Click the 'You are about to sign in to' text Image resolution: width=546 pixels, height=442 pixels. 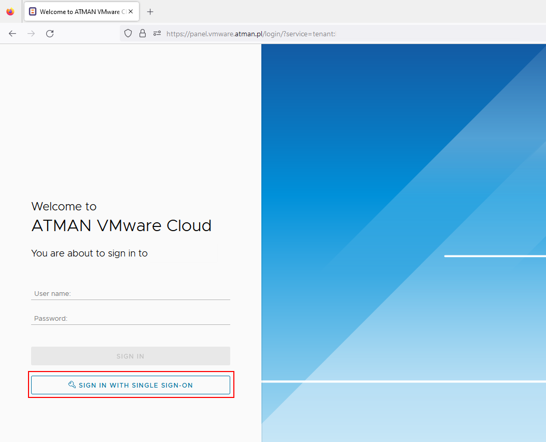pos(90,253)
